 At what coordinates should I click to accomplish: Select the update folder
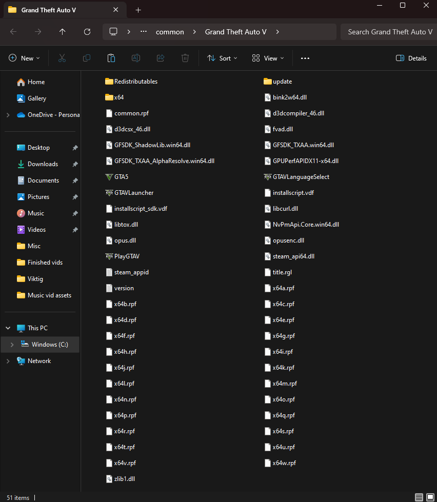(278, 82)
